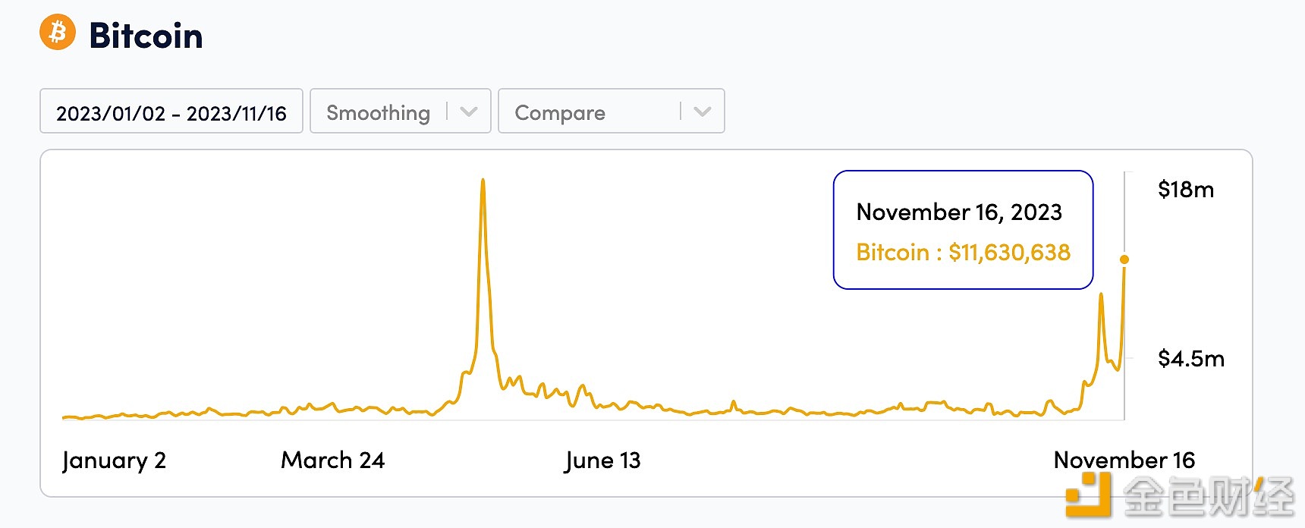Screen dimensions: 1305x528
Task: Click the January 2 axis label
Action: [114, 460]
